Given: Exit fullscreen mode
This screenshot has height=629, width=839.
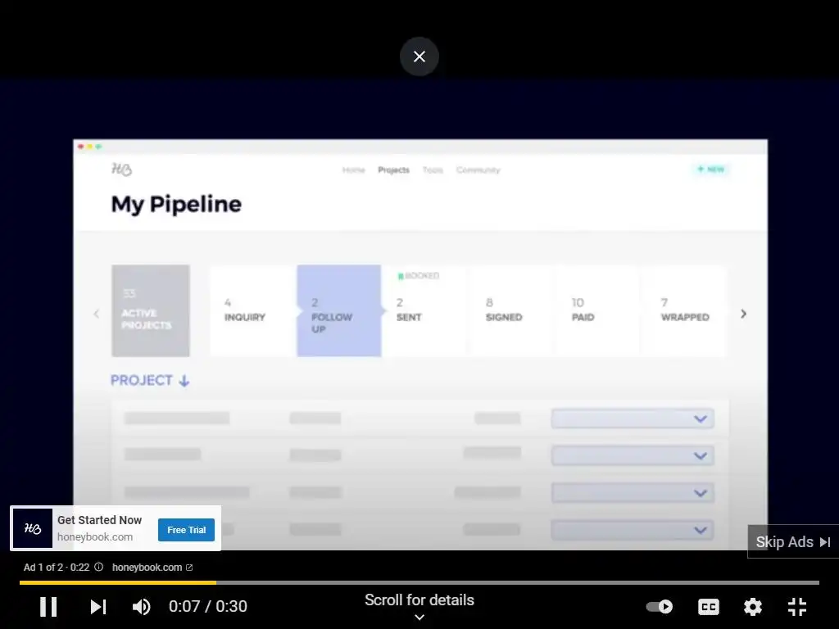Looking at the screenshot, I should (797, 607).
